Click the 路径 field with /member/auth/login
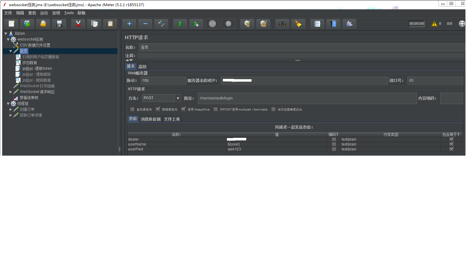The width and height of the screenshot is (467, 260). pos(307,98)
